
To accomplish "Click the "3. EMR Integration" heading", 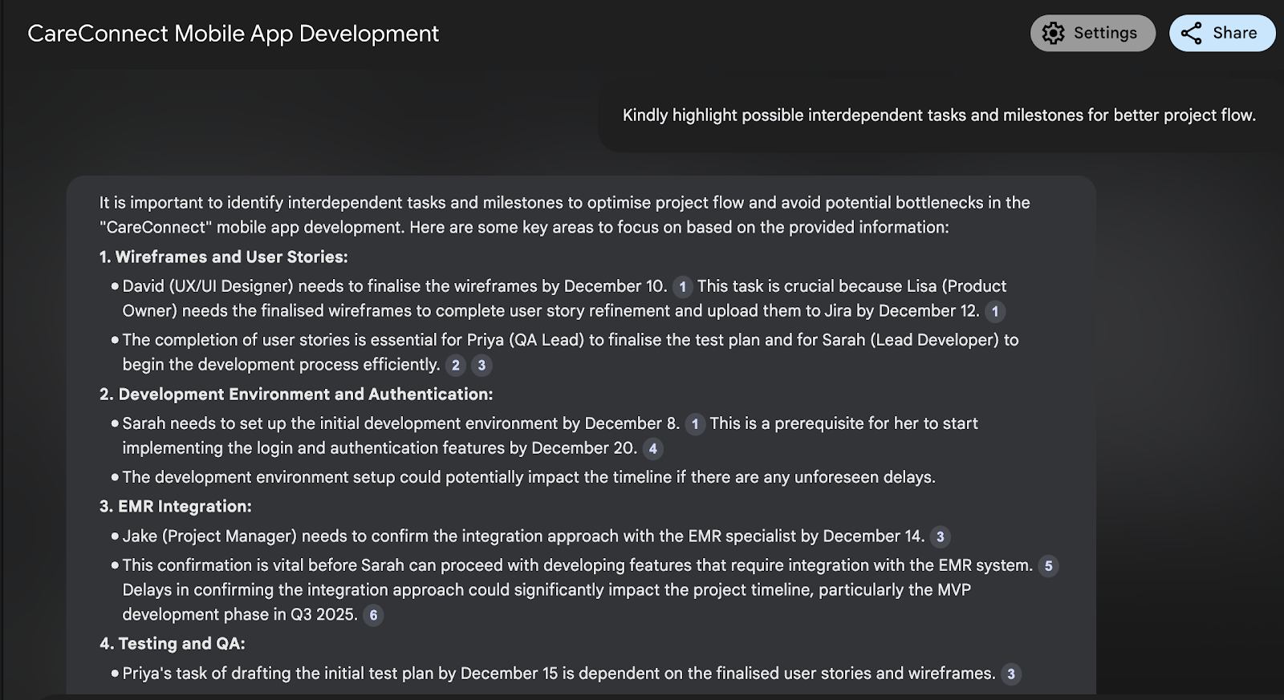I will (x=175, y=507).
